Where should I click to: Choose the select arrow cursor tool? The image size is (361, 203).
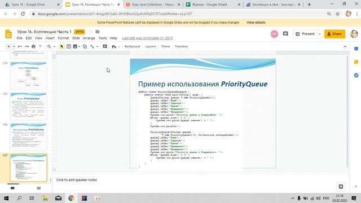pyautogui.click(x=61, y=46)
